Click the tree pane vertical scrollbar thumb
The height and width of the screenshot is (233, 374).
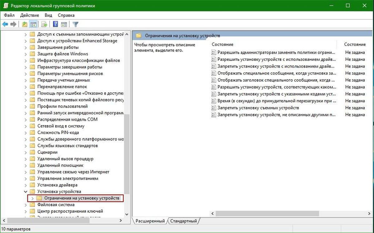pos(127,153)
